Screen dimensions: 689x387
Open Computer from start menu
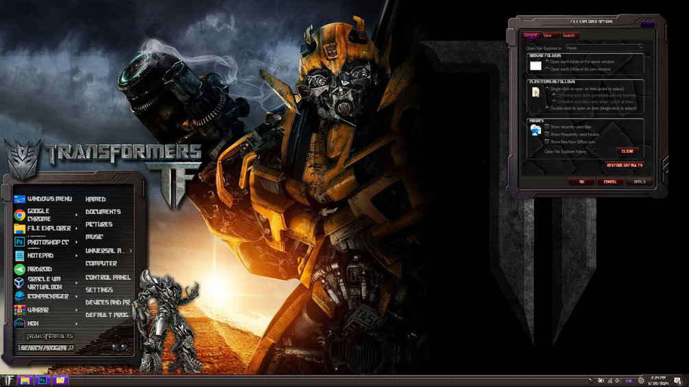[101, 263]
